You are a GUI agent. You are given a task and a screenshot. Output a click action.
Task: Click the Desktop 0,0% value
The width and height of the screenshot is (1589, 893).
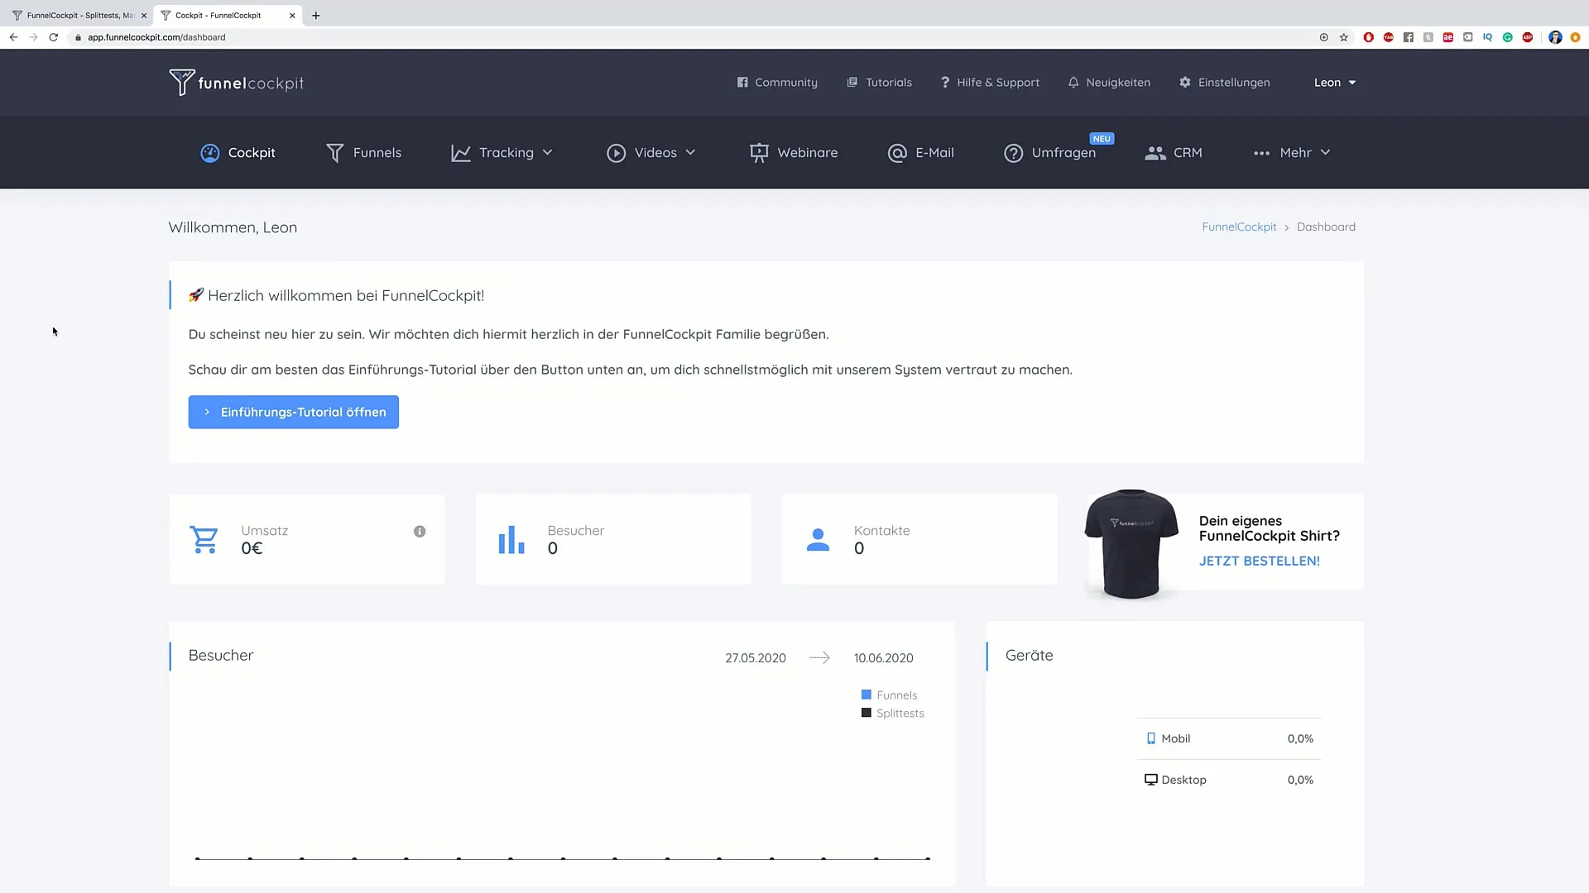click(1300, 780)
